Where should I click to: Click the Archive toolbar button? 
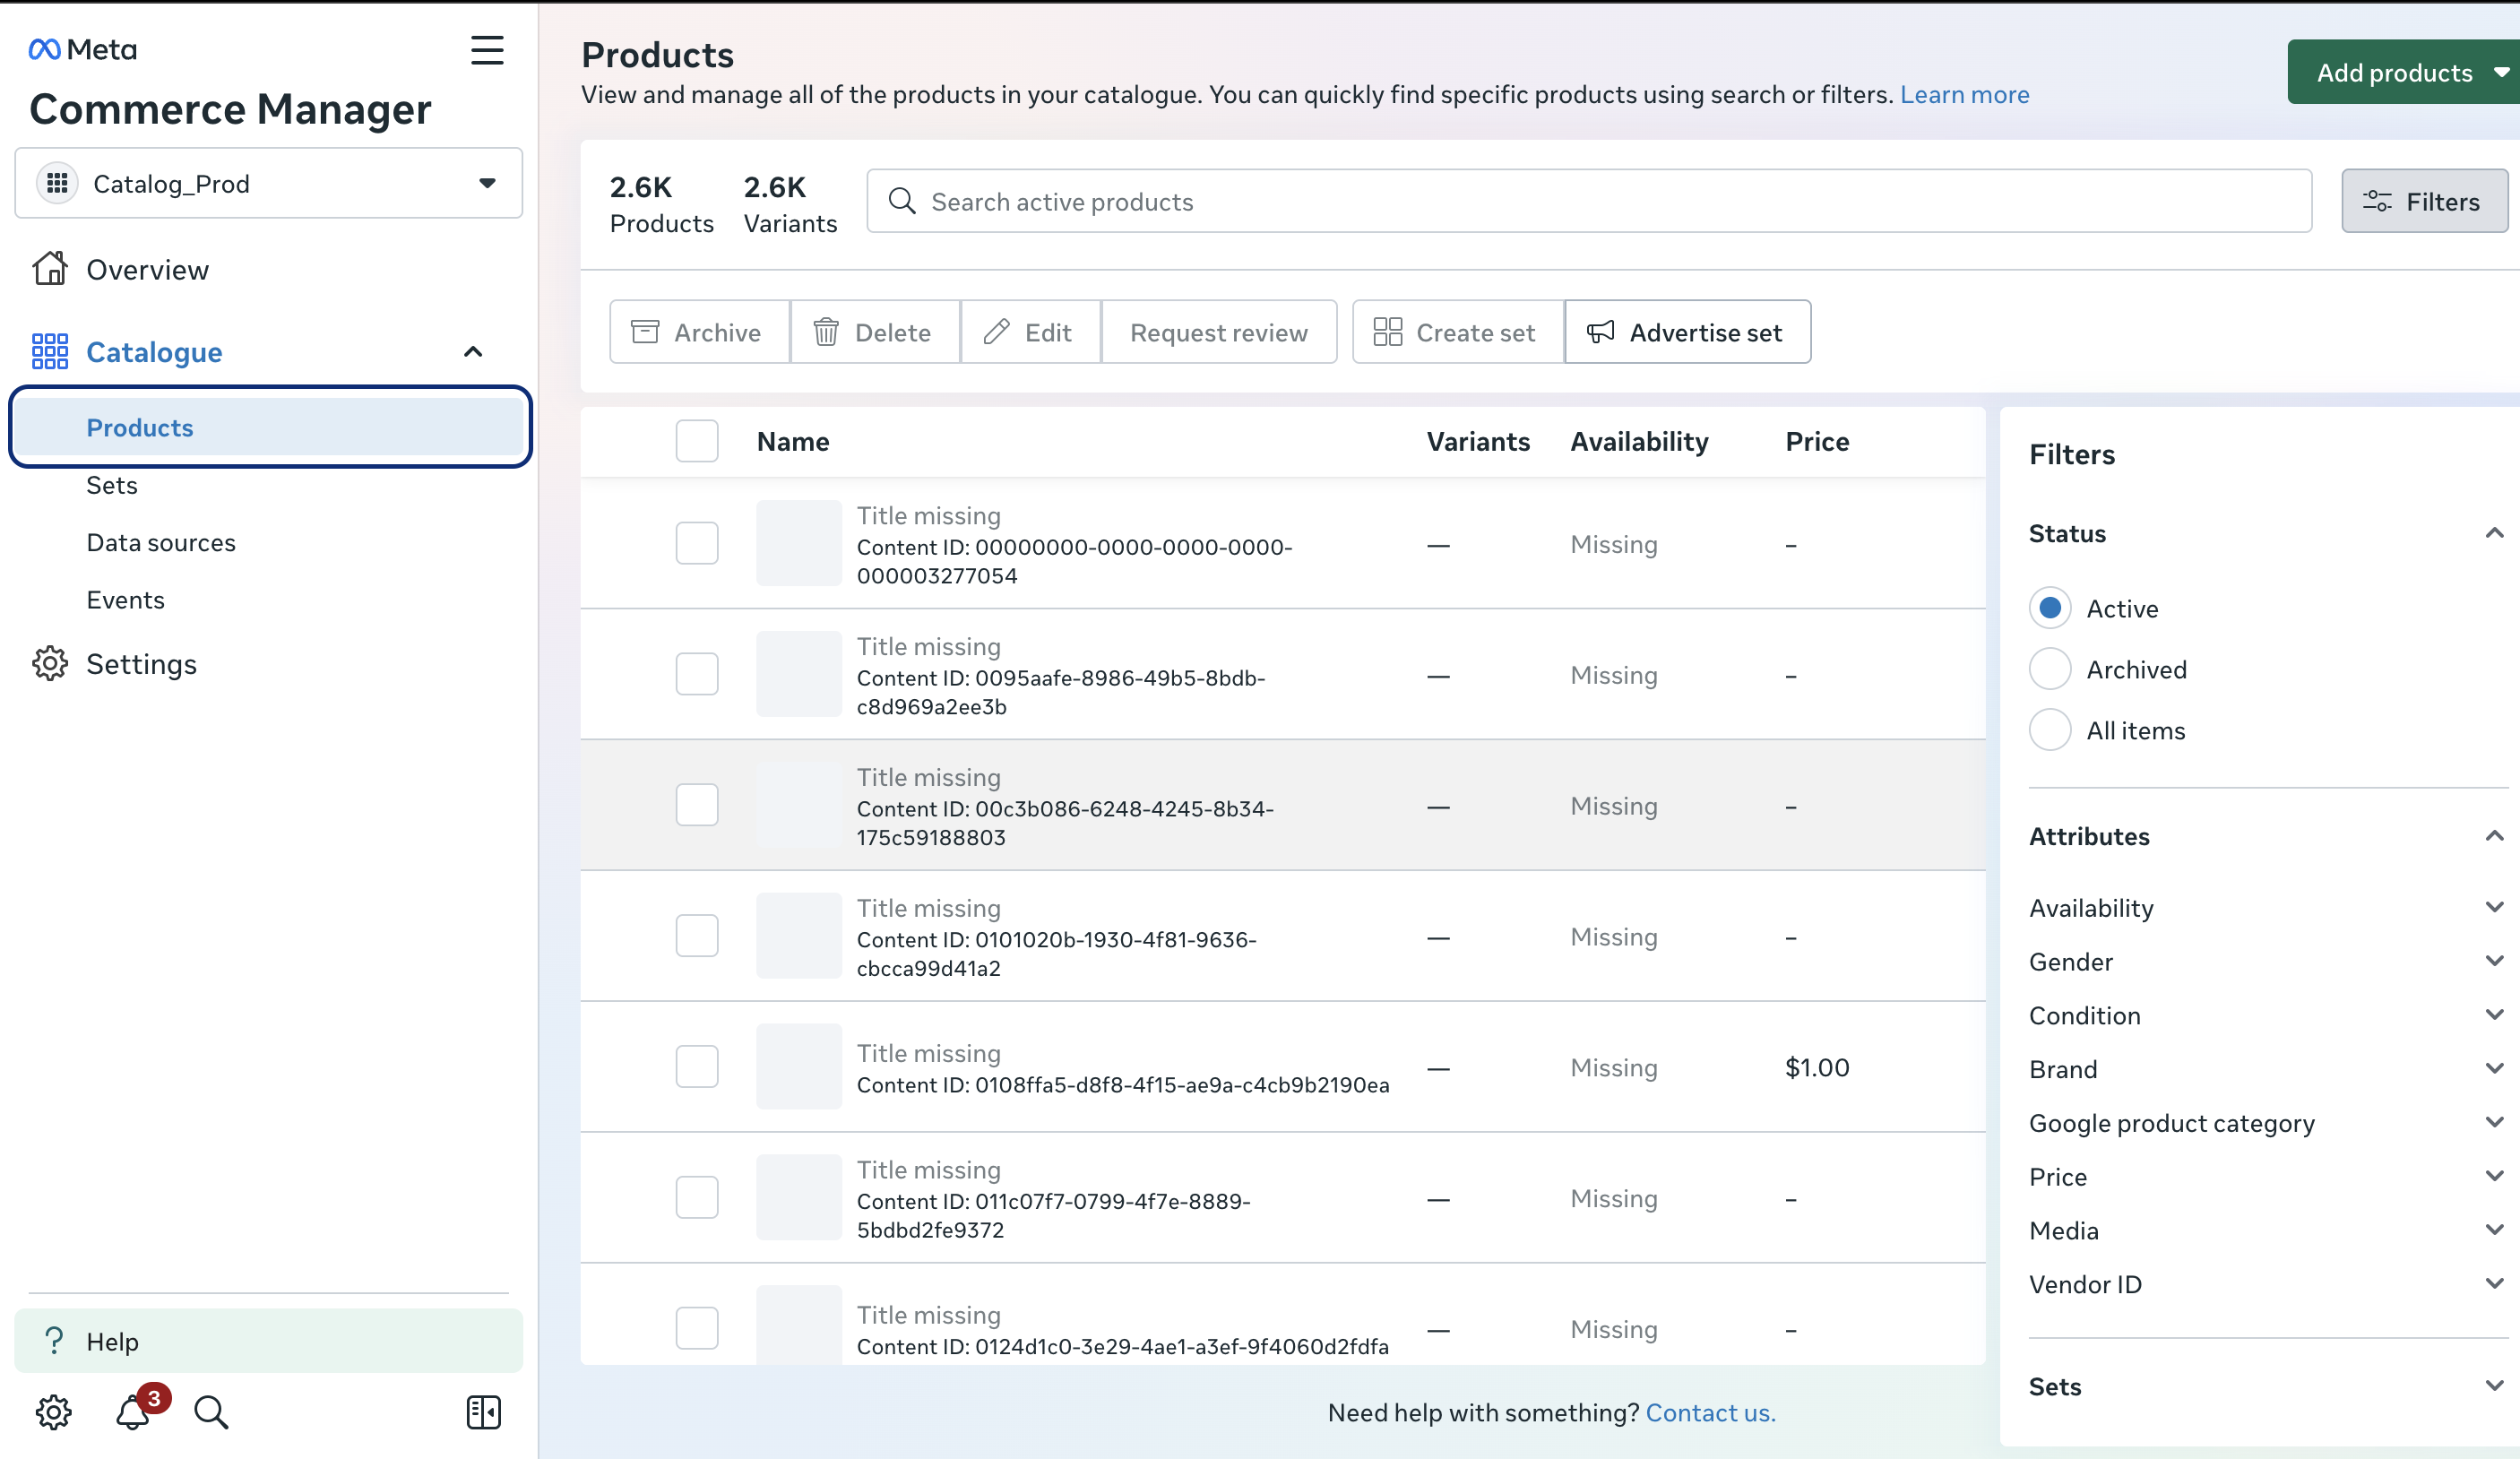698,332
